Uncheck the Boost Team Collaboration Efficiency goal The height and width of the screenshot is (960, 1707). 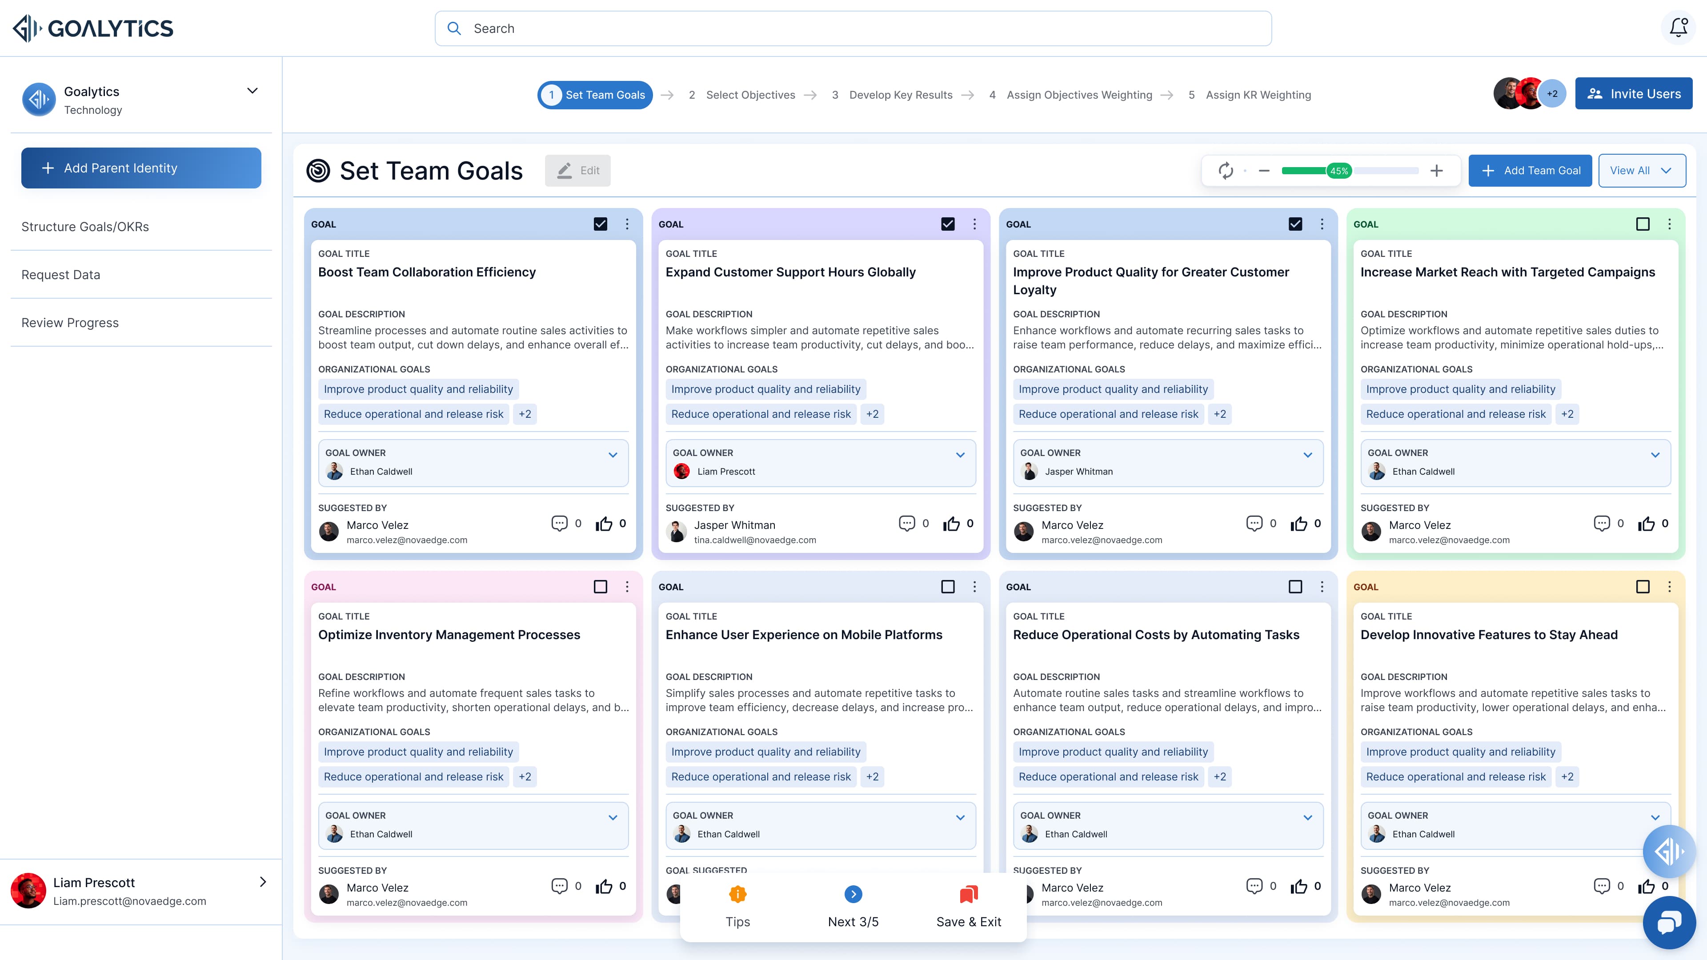[x=601, y=224]
